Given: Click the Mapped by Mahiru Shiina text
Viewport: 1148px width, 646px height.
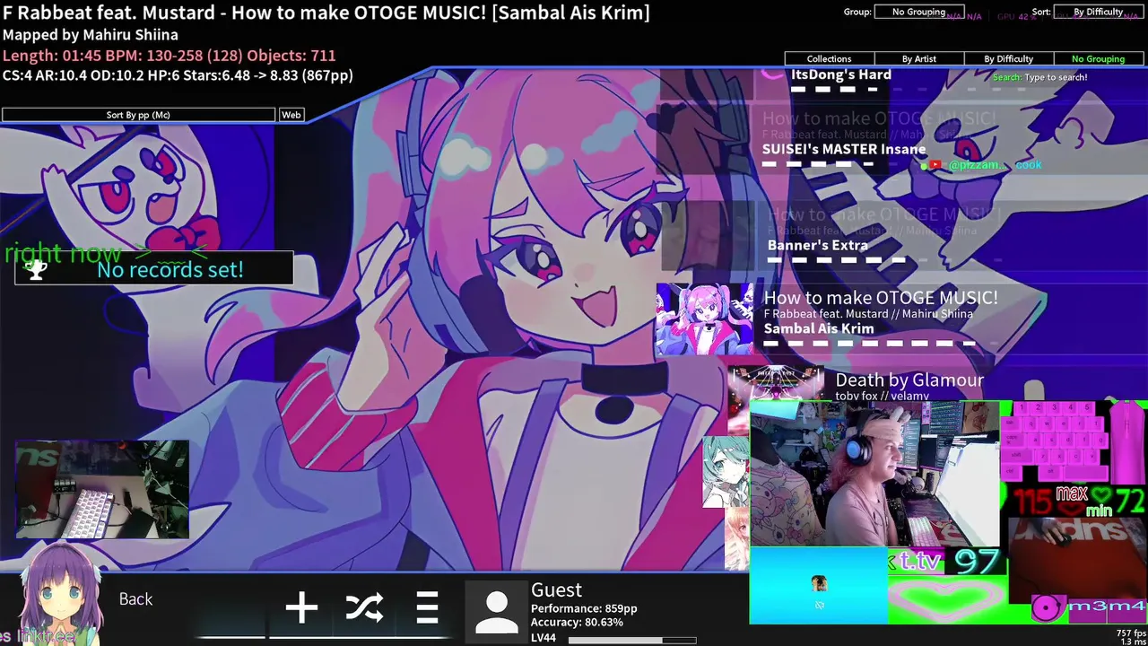Looking at the screenshot, I should tap(91, 35).
